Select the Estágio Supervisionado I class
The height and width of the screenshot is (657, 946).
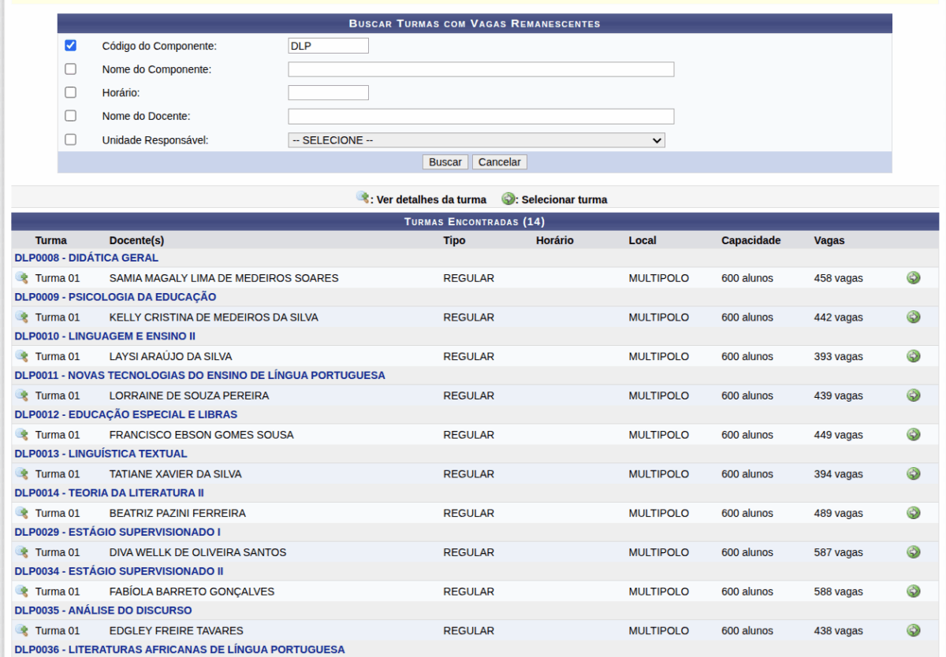pos(914,552)
